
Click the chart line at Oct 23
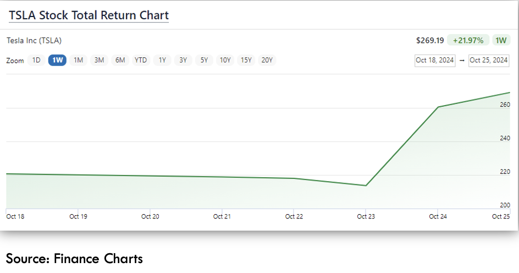coord(366,185)
